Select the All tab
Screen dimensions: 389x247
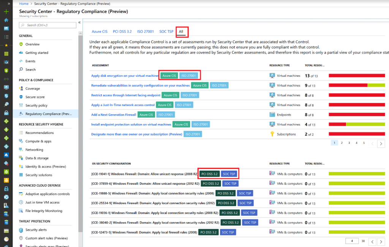pos(181,31)
